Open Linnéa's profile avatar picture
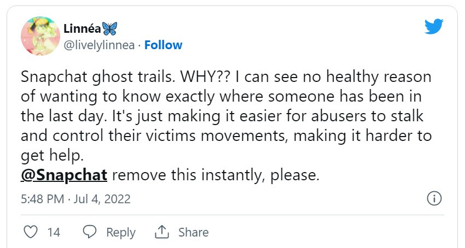465x248 pixels. [x=40, y=36]
